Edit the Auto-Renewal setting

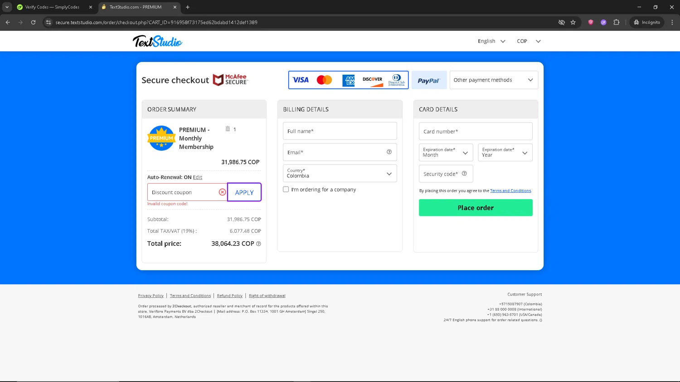coord(198,177)
